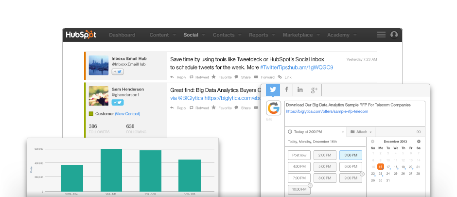Toggle following status for Gem Henderson
457x197 pixels.
tap(117, 102)
